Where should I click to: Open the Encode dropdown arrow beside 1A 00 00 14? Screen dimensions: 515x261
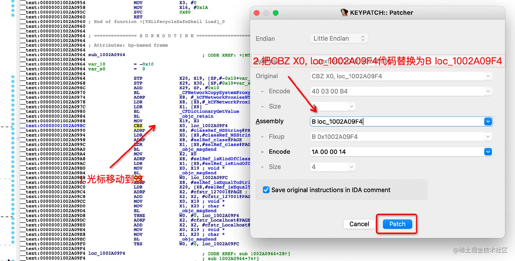tap(488, 152)
